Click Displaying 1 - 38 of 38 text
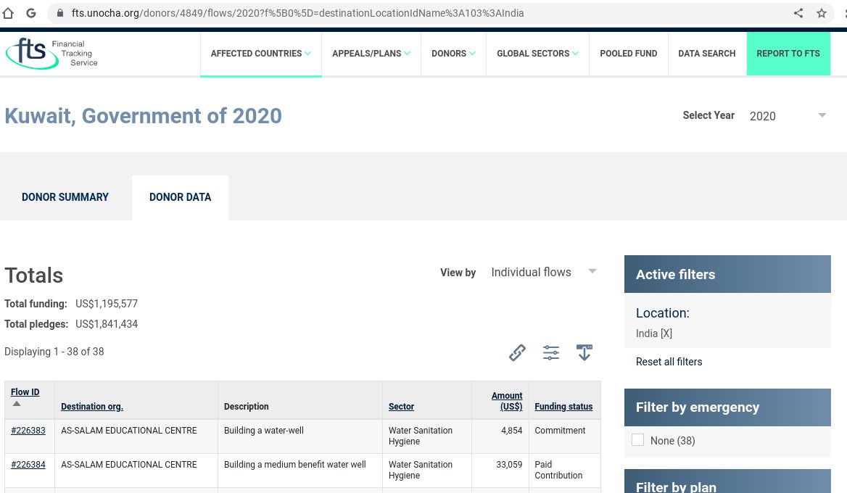The image size is (847, 493). [54, 352]
